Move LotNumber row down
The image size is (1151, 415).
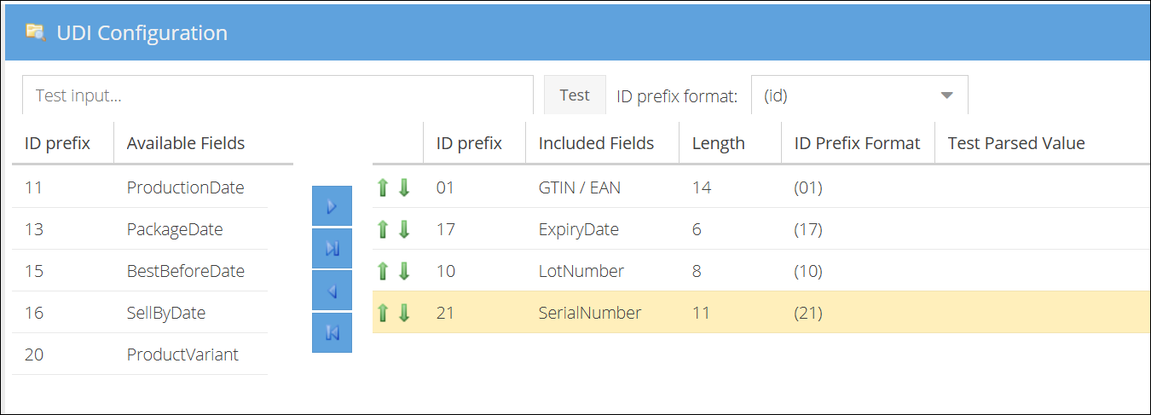click(404, 271)
